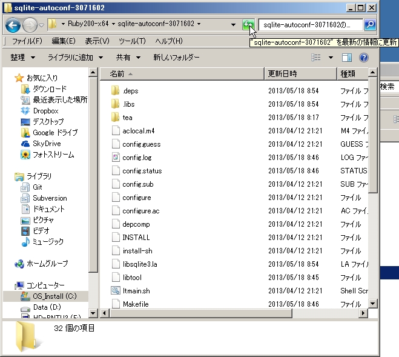This screenshot has height=357, width=399.
Task: Open the 整理 dropdown menu
Action: tap(22, 58)
